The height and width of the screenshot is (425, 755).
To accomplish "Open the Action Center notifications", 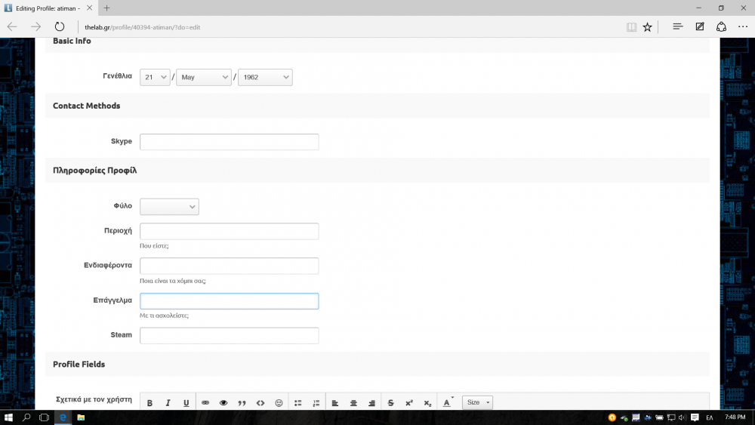I will (x=695, y=417).
